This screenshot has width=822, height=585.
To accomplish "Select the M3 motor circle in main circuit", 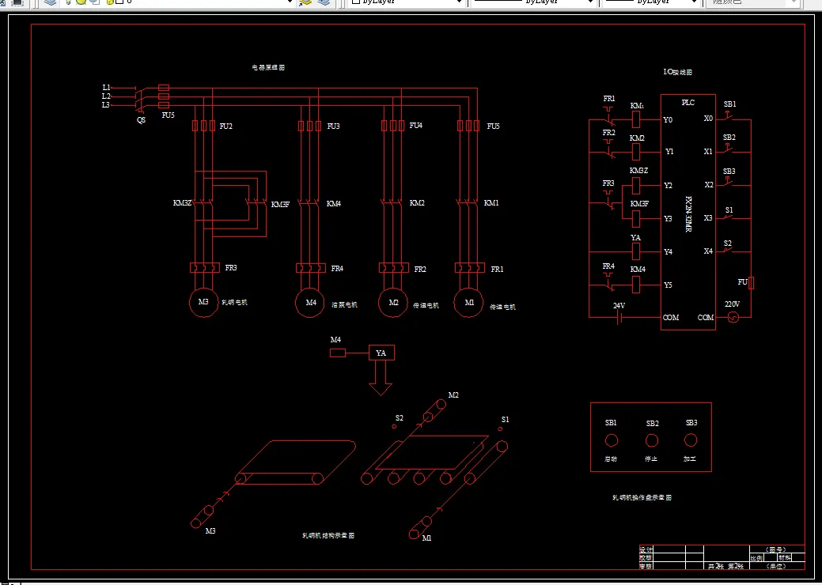I will [203, 302].
